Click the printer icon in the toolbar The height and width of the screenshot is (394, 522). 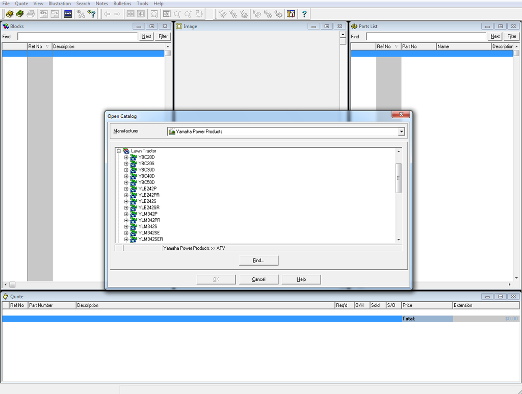tap(31, 14)
